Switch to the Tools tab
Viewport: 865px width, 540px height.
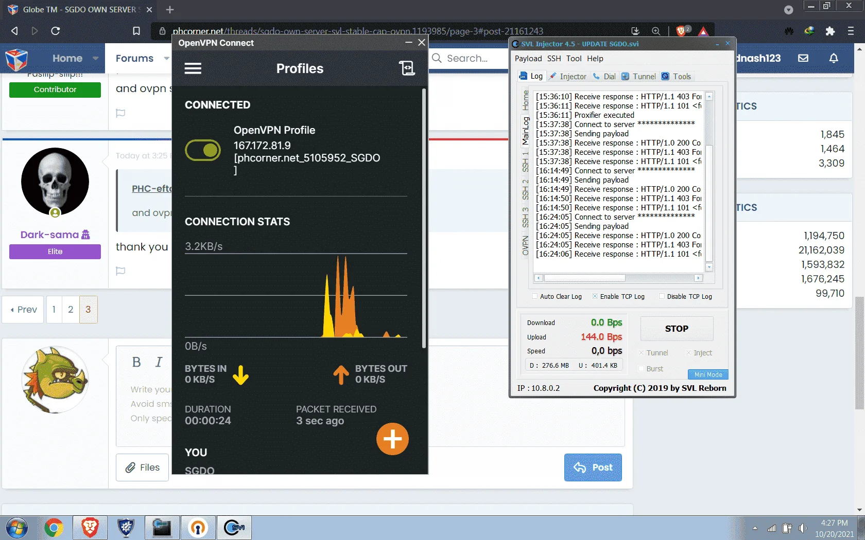click(676, 76)
